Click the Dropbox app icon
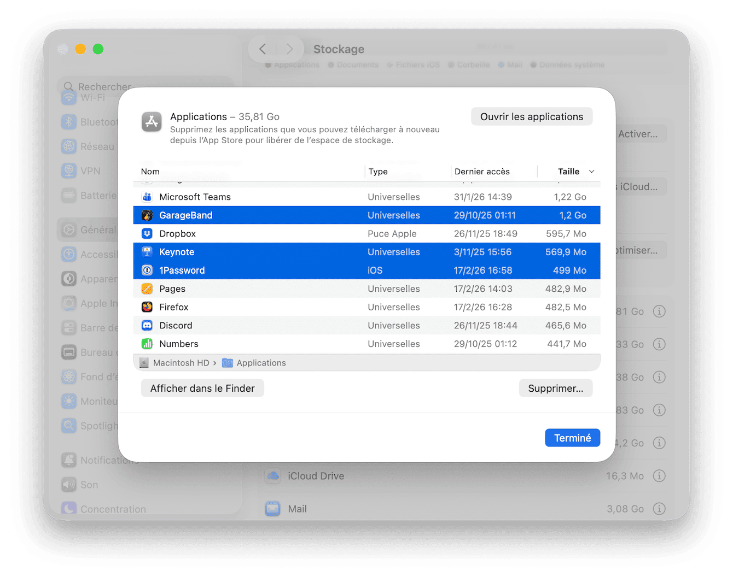Viewport: 733px width, 577px height. click(x=147, y=233)
